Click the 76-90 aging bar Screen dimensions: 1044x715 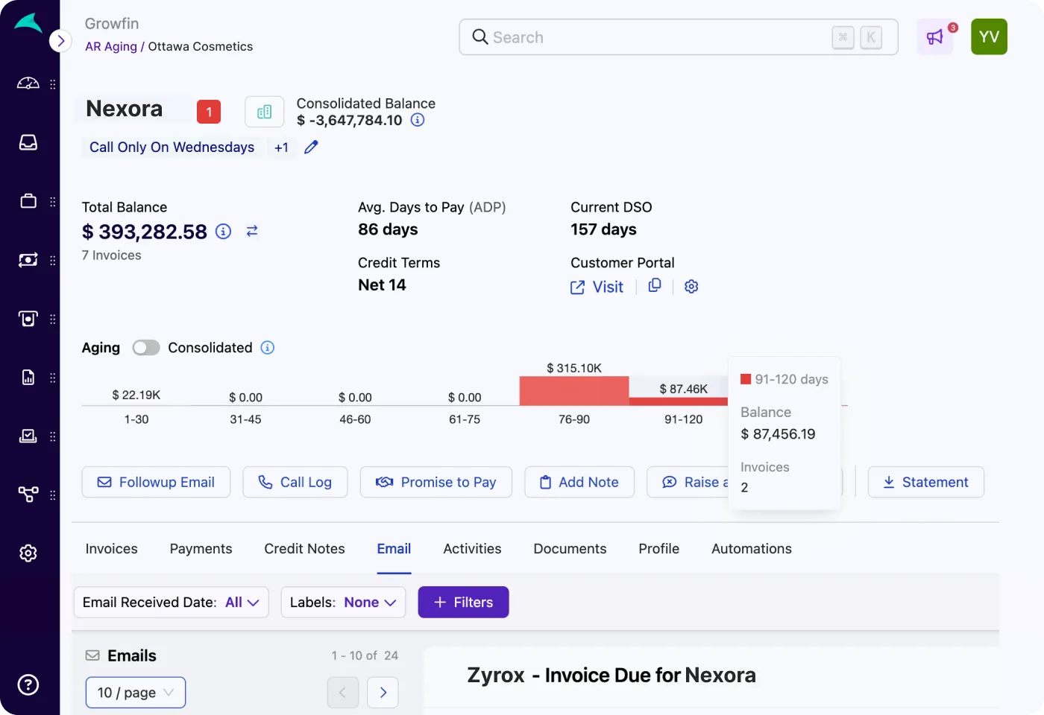[574, 391]
